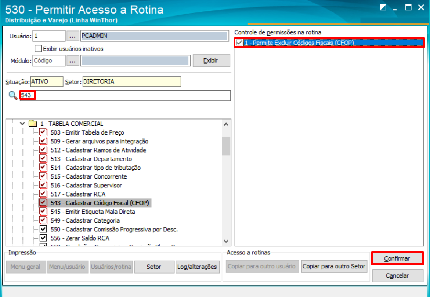Image resolution: width=430 pixels, height=297 pixels.
Task: Toggle checkbox for 509 Gerar arquivos para integração
Action: click(x=43, y=141)
